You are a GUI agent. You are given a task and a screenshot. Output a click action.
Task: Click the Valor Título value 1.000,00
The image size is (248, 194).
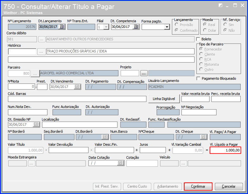pos(35,150)
